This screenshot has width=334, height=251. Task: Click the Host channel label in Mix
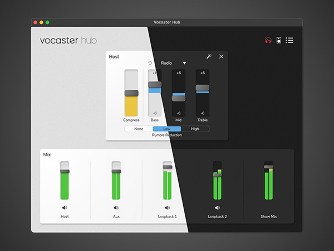click(65, 216)
